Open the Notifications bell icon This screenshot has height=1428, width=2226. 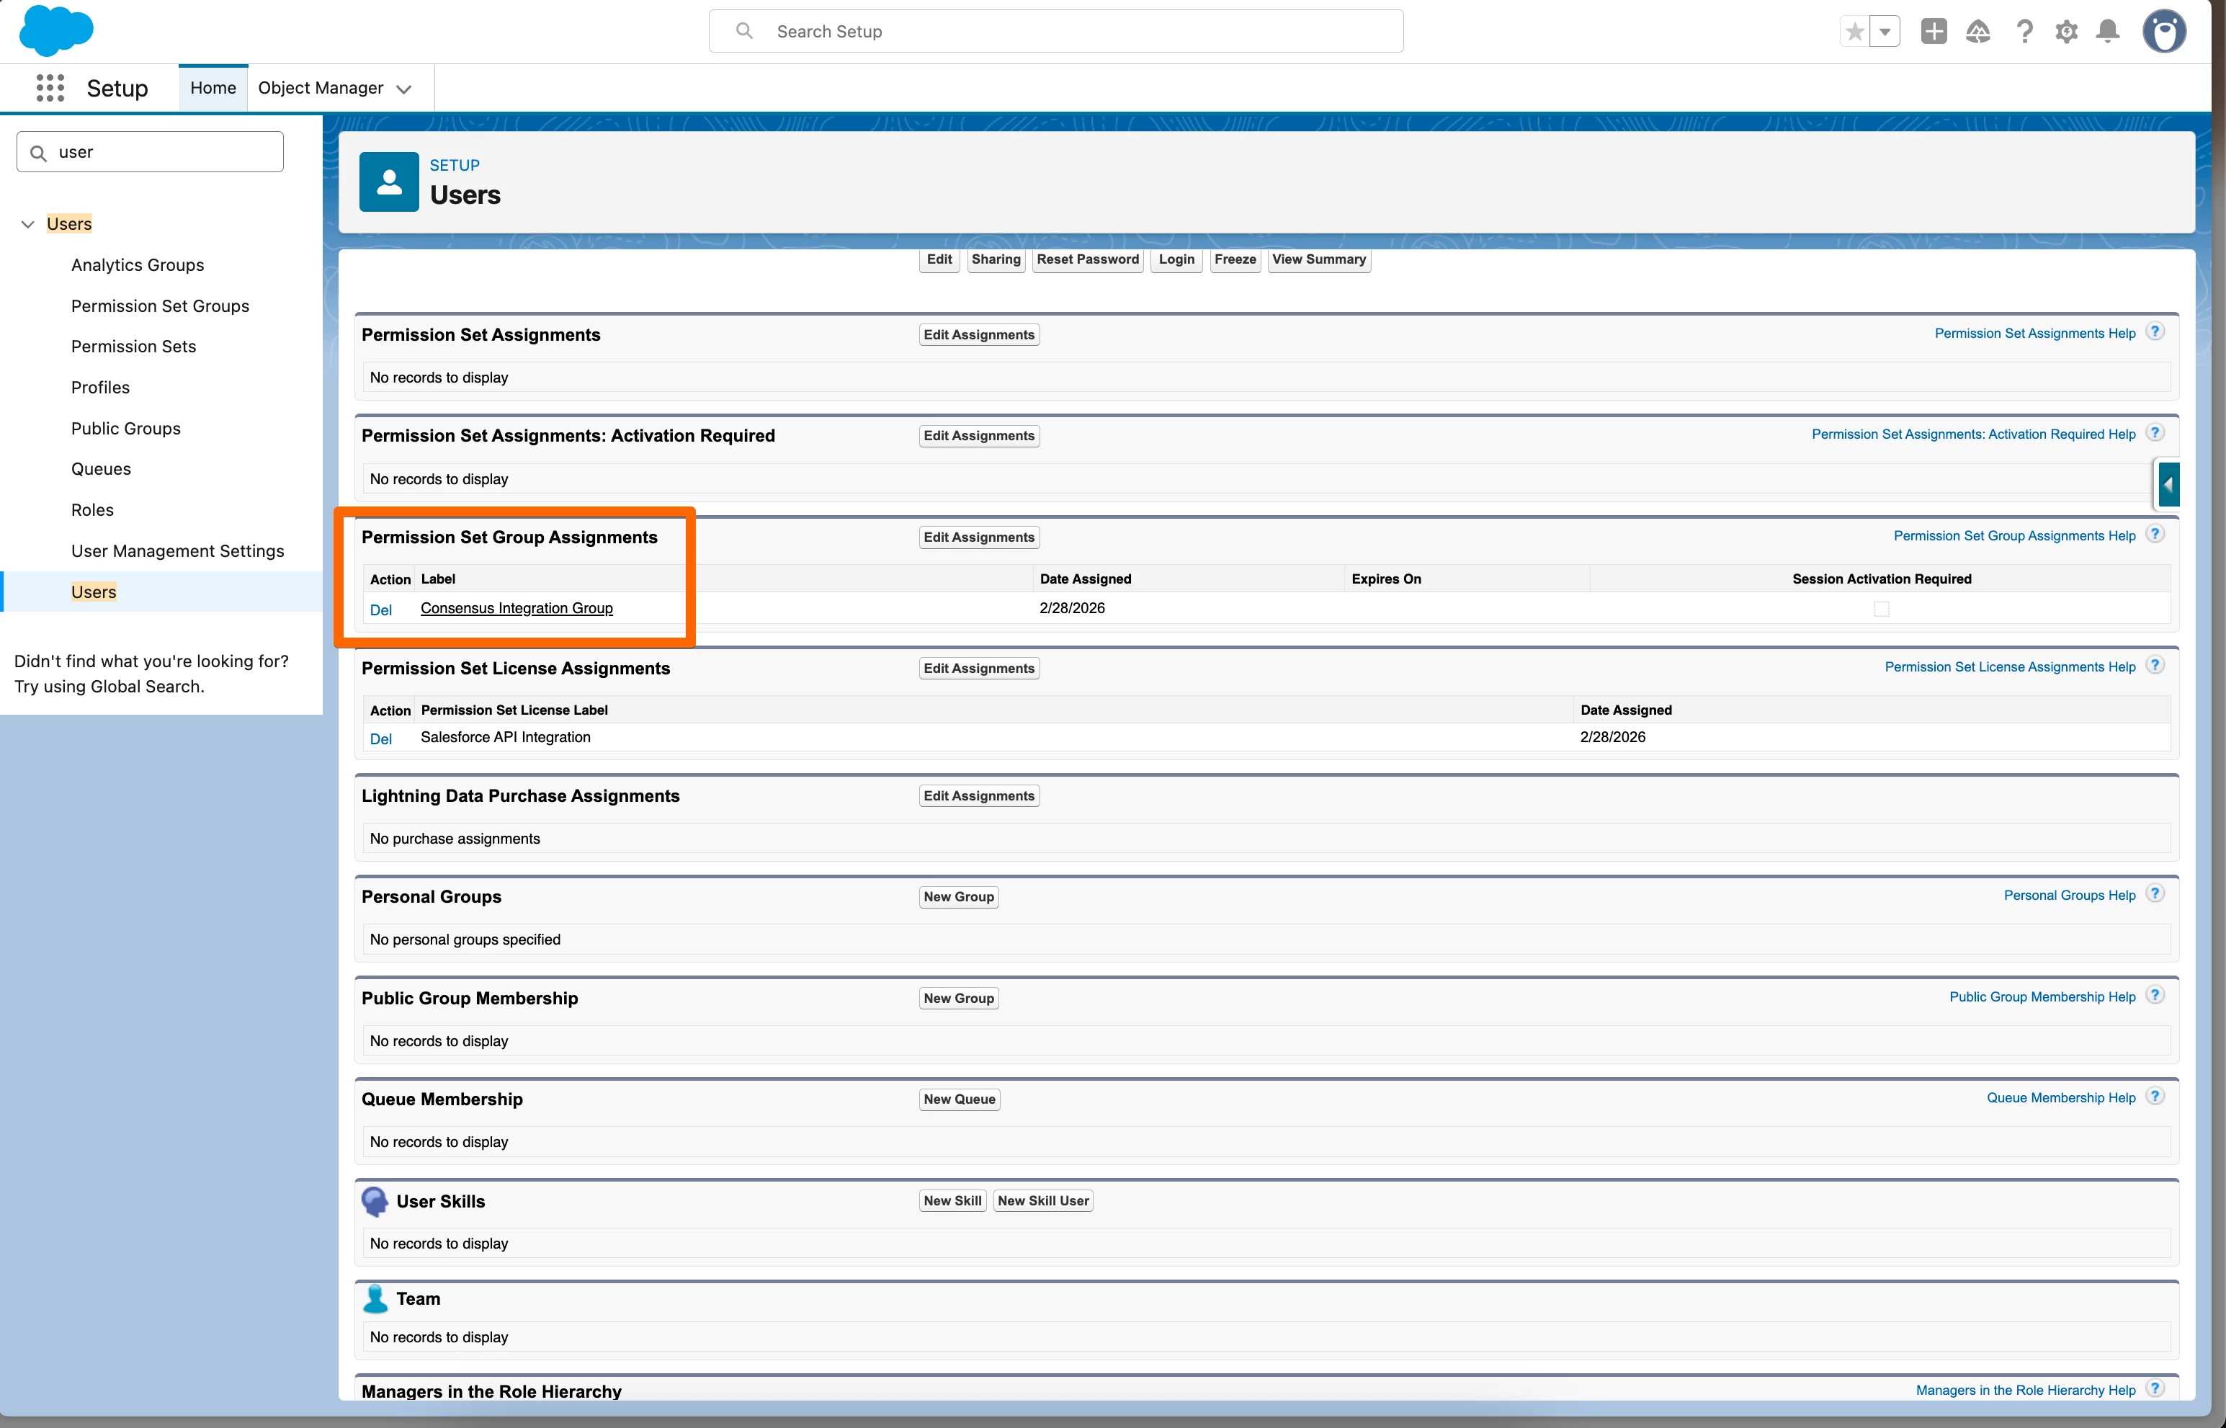point(2107,32)
